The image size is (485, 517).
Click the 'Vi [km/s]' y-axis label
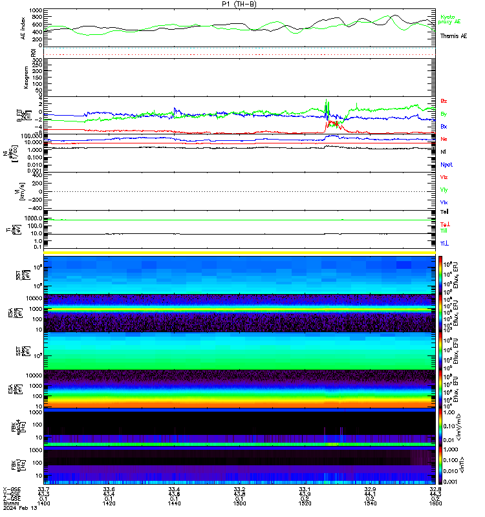pos(20,191)
